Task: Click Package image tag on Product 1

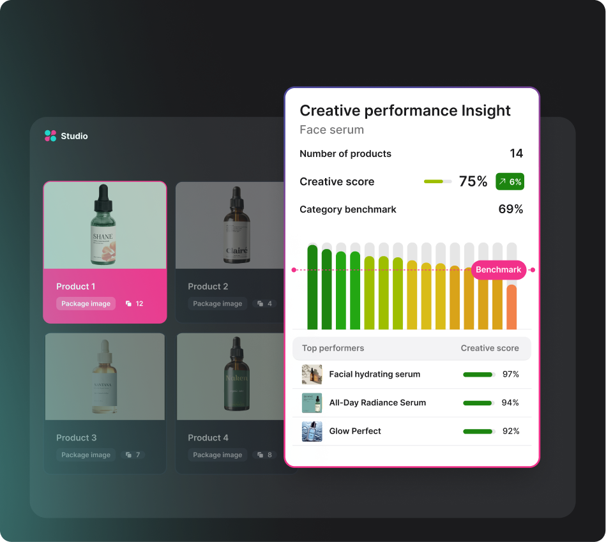Action: click(x=86, y=304)
